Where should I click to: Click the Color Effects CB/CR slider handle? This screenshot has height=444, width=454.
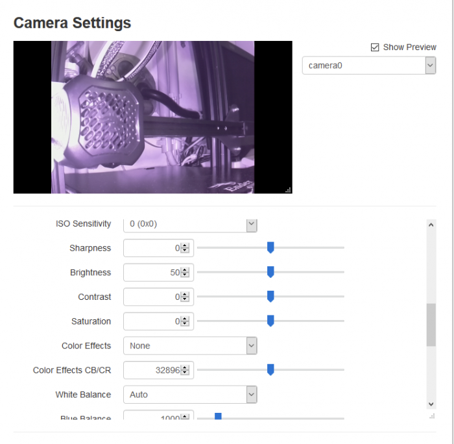pyautogui.click(x=270, y=370)
